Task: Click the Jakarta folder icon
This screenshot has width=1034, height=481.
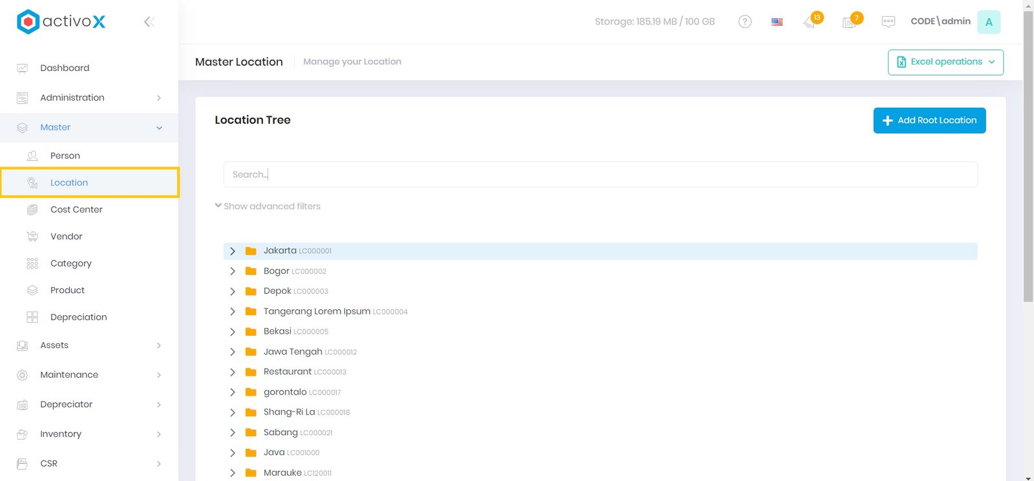Action: click(x=251, y=251)
